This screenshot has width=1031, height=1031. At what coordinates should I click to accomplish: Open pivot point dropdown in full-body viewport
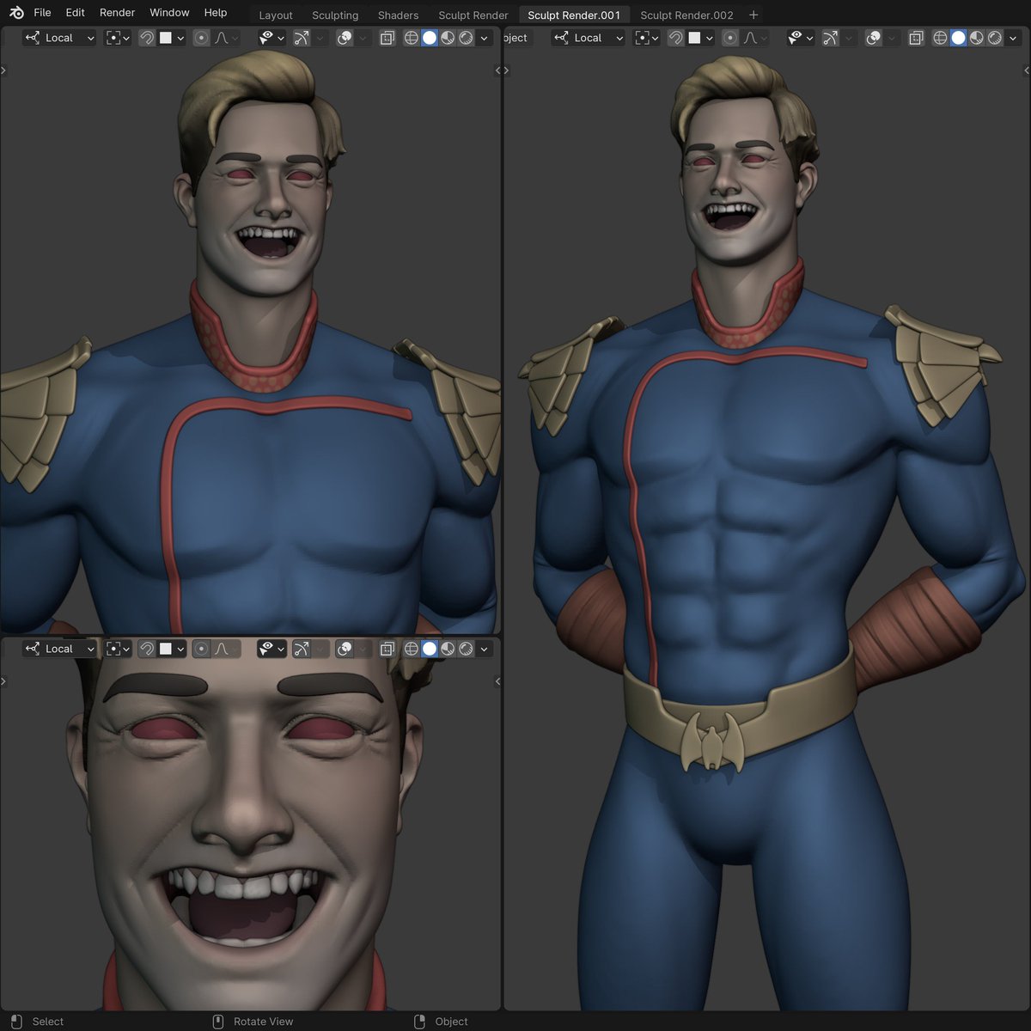click(646, 38)
